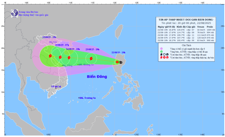Click the purple legend color circle
This screenshot has width=225, height=137.
(x=162, y=49)
